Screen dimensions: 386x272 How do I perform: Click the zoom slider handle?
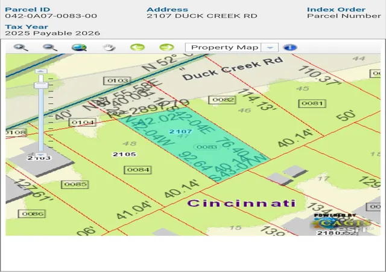click(41, 85)
